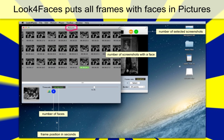Minimize the Pictures window
The image size is (224, 140).
[x=26, y=28]
